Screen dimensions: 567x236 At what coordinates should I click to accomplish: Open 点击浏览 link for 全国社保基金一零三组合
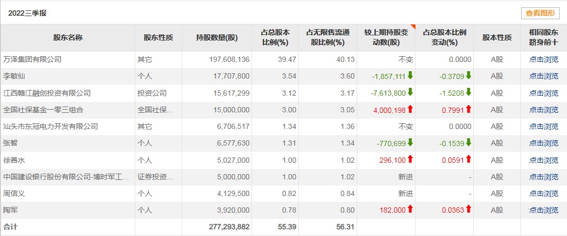click(x=544, y=110)
